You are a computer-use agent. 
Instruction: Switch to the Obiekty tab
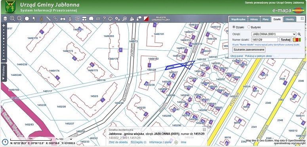[290, 19]
